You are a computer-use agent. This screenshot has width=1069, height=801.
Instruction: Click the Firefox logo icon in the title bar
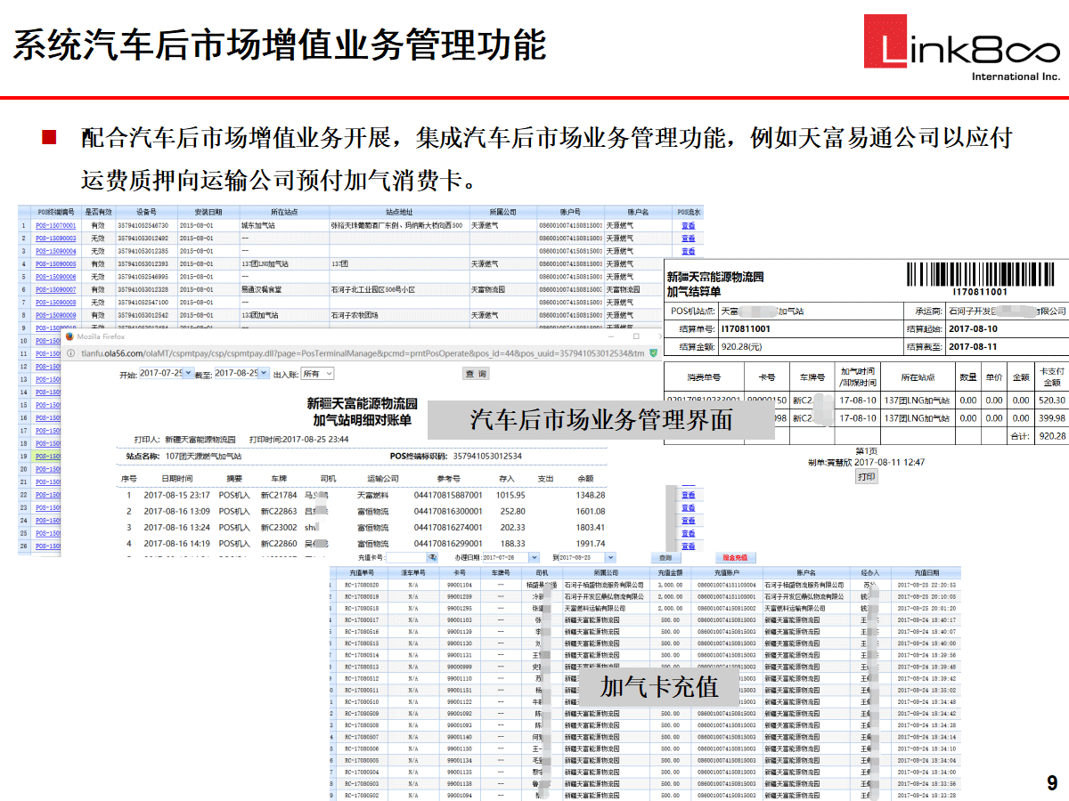coord(69,337)
